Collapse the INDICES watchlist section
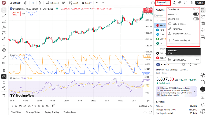206x115 pixels. click(157, 21)
